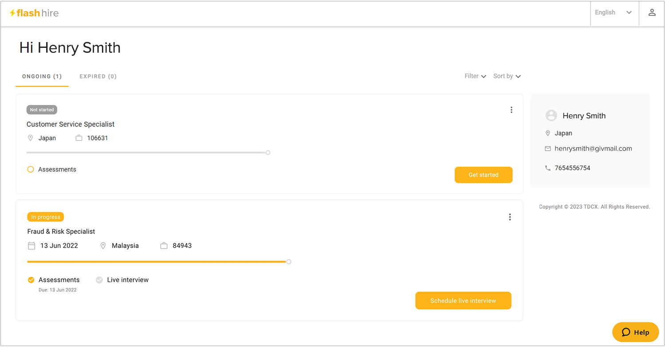Click the phone icon near 7654556754

click(x=548, y=168)
